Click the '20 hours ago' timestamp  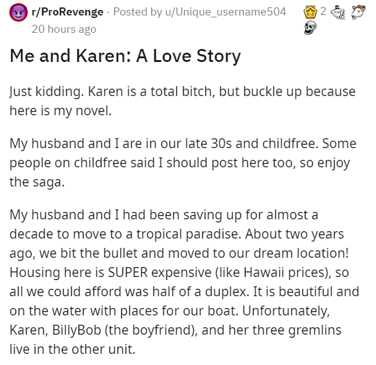[x=64, y=29]
